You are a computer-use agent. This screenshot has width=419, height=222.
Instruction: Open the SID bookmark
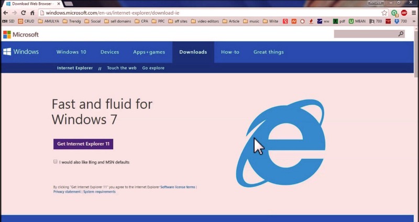(8, 21)
